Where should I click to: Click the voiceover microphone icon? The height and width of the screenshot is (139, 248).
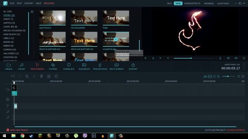point(220,58)
